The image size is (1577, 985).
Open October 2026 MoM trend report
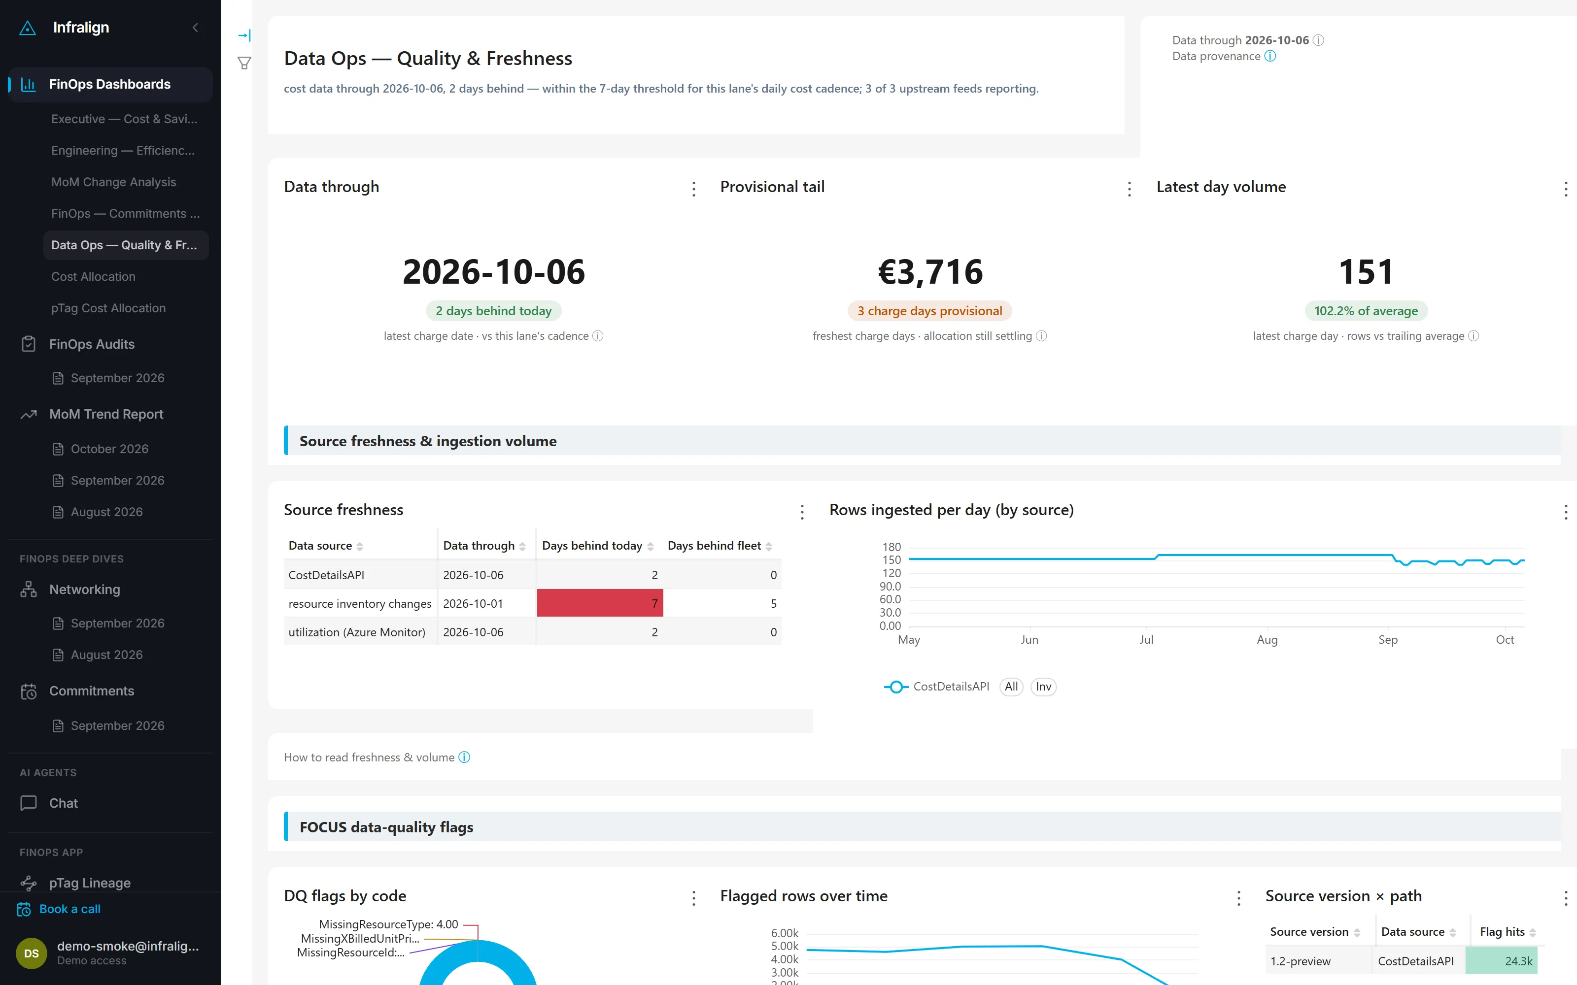pyautogui.click(x=109, y=449)
